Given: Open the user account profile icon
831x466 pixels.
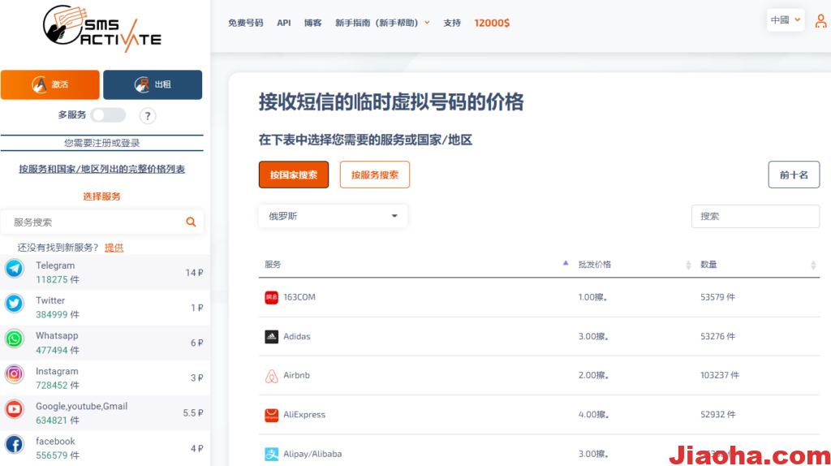Looking at the screenshot, I should point(820,21).
